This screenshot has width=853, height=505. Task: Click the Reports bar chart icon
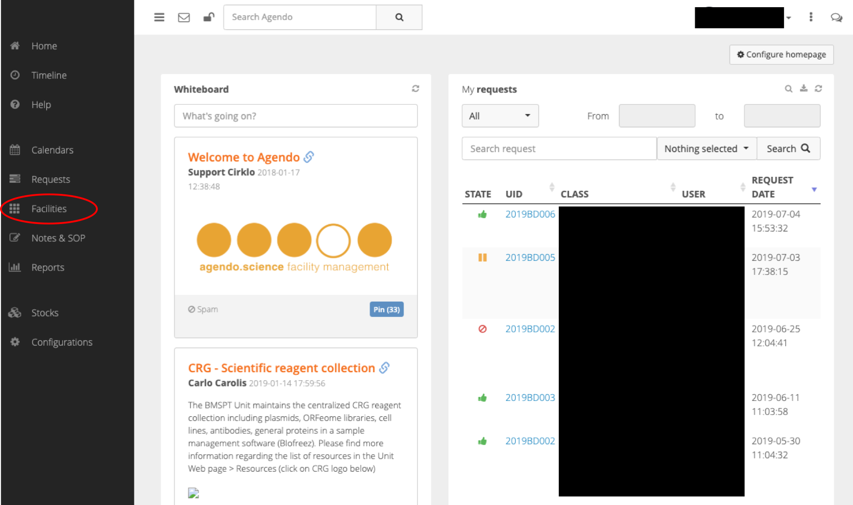[x=15, y=267]
